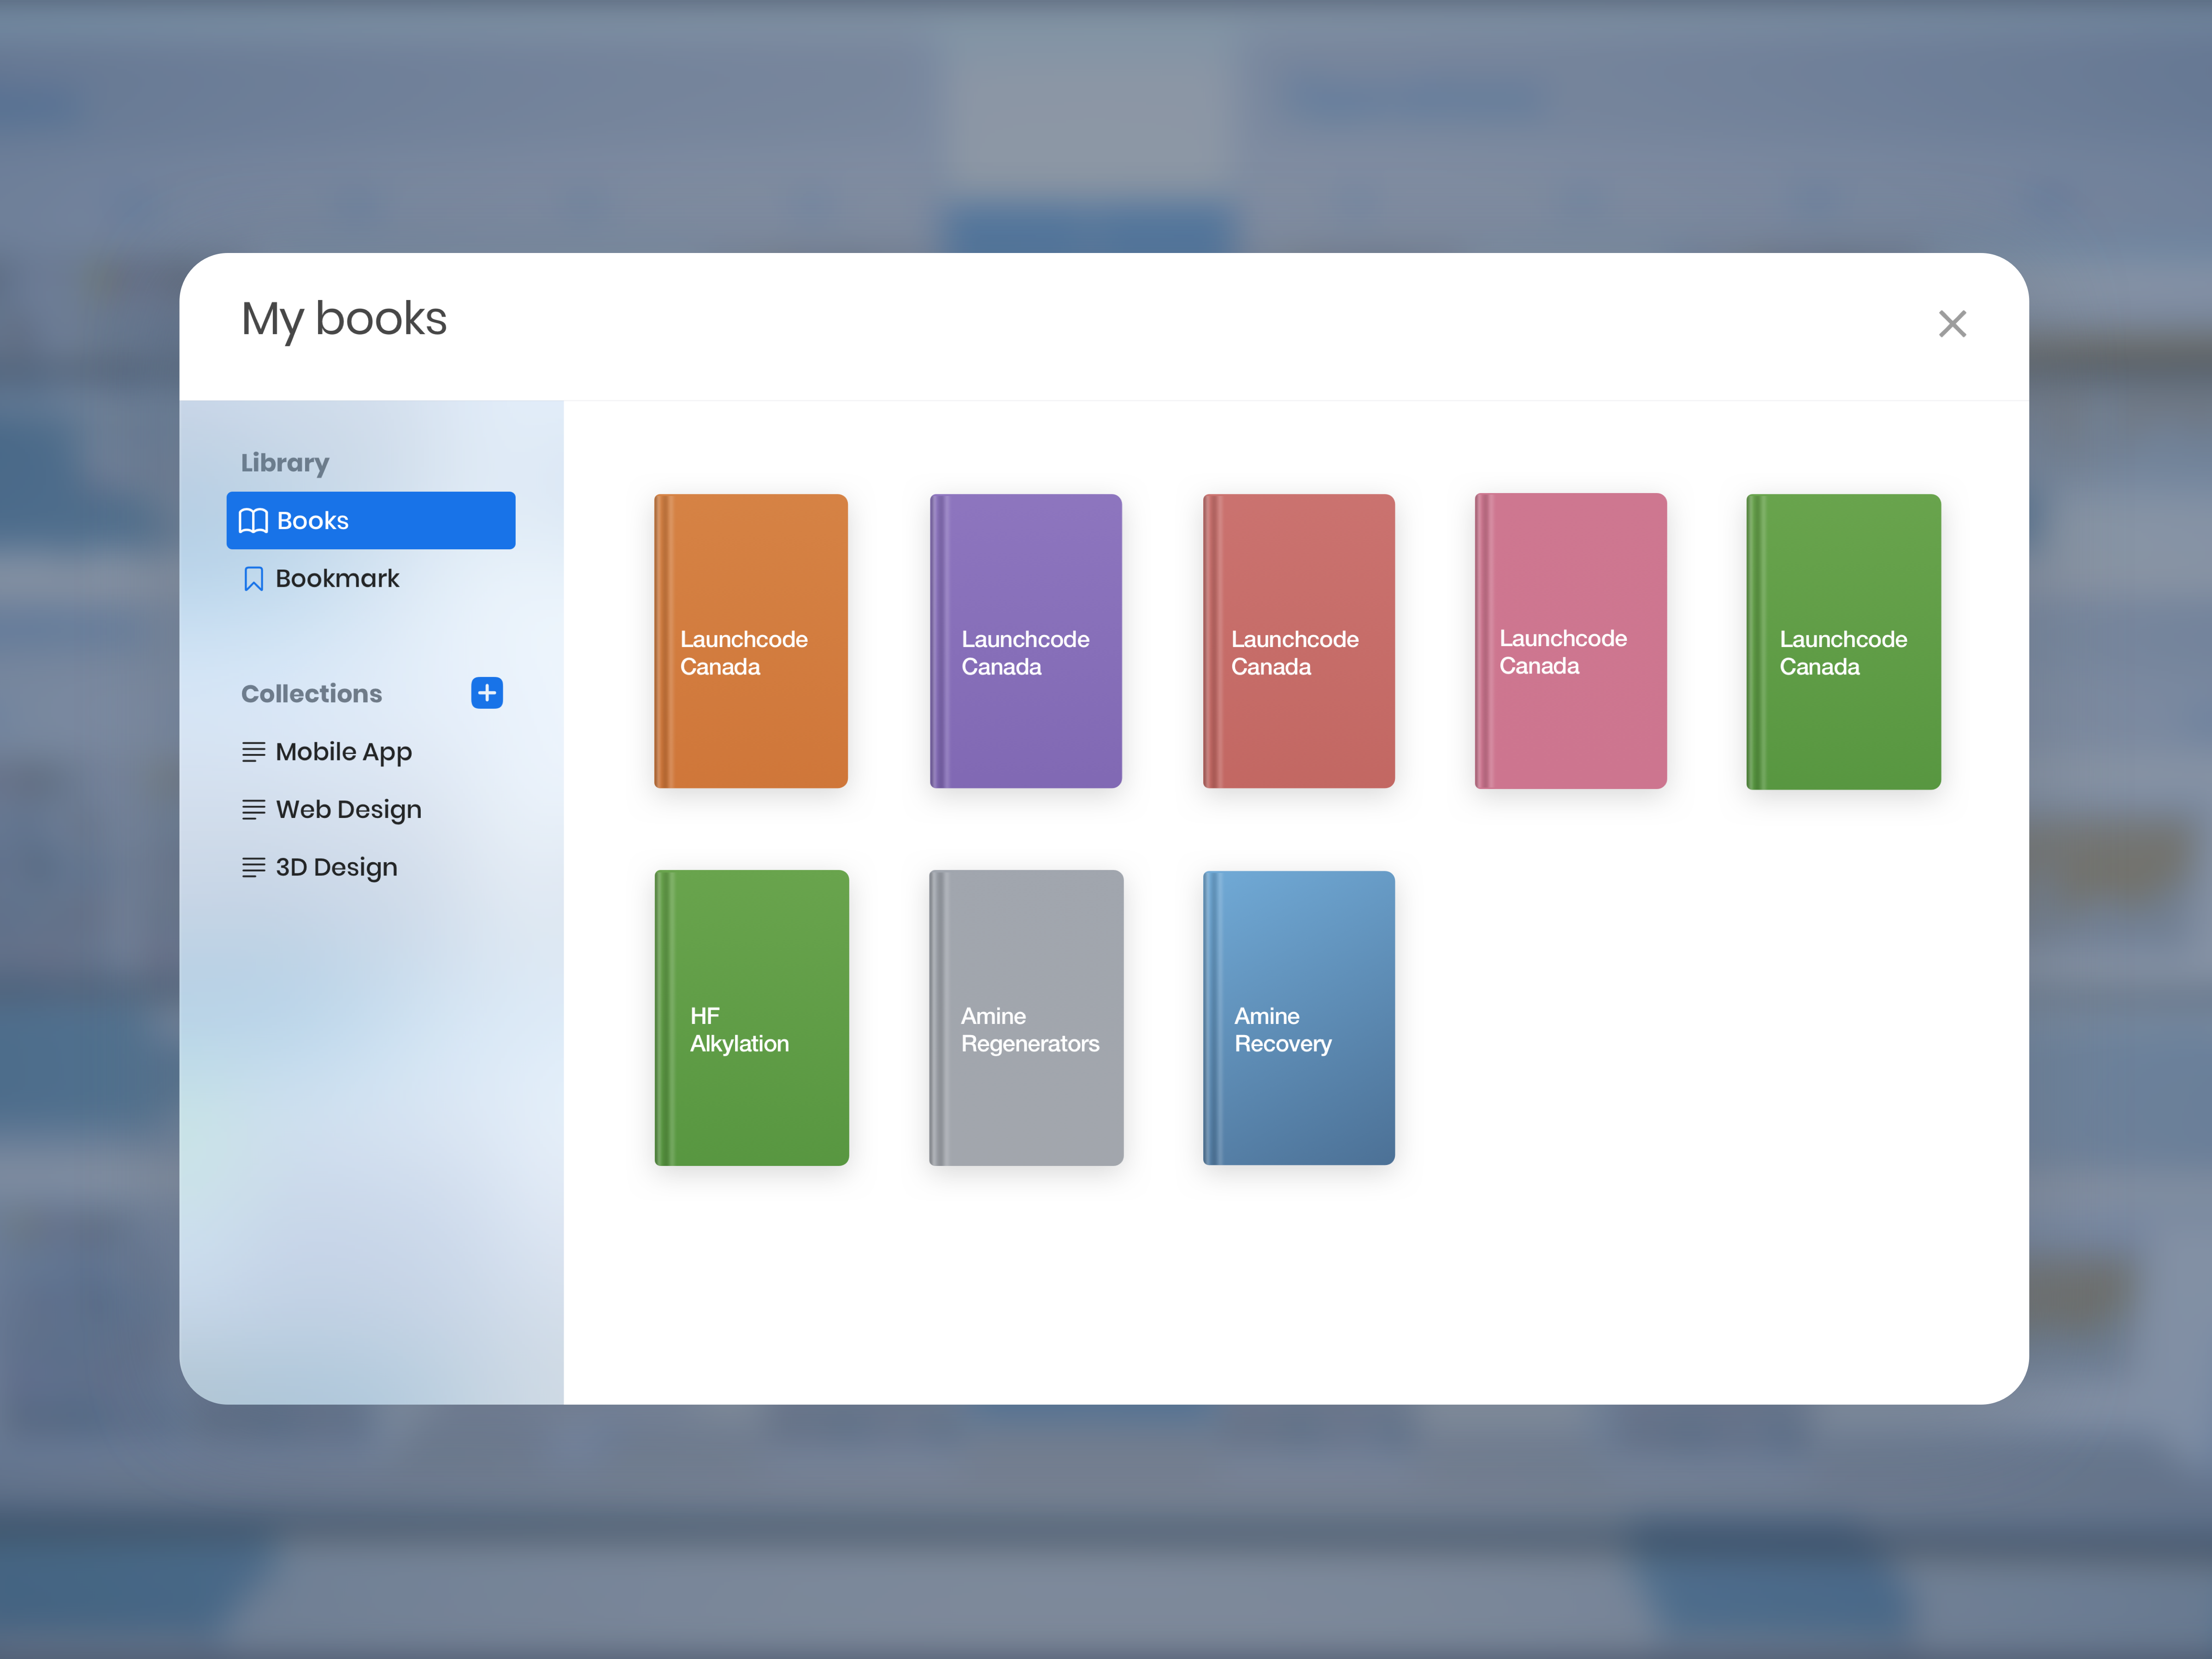2212x1659 pixels.
Task: Open the Bookmark section
Action: click(x=337, y=579)
